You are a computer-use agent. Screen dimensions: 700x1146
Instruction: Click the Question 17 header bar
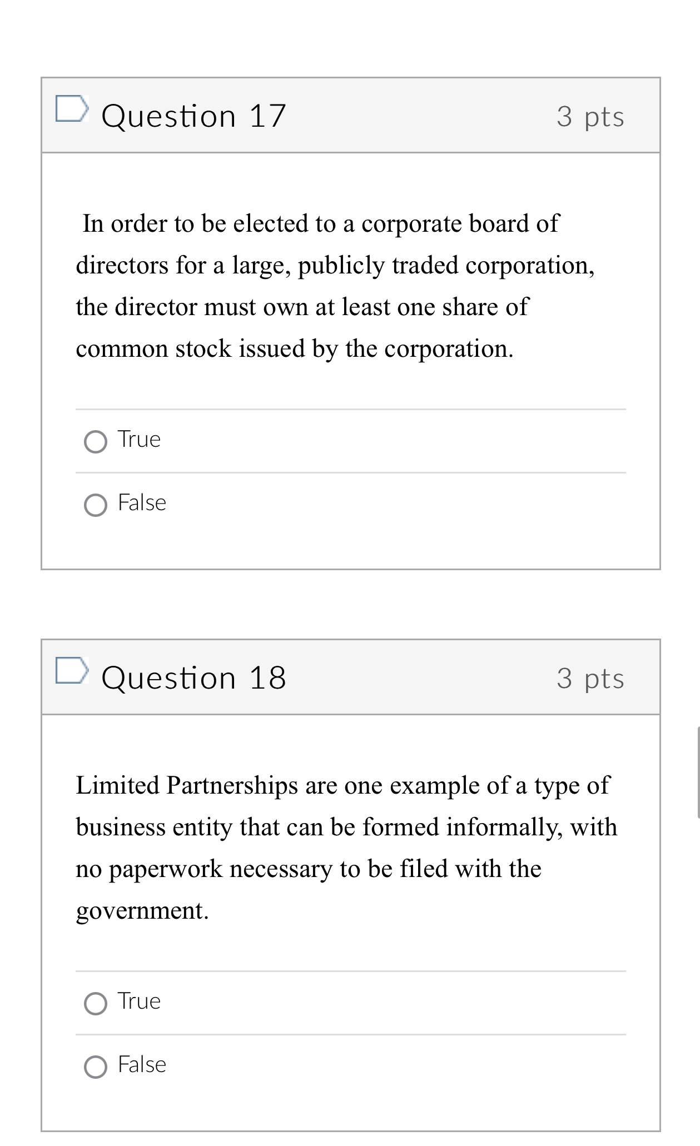pyautogui.click(x=350, y=114)
